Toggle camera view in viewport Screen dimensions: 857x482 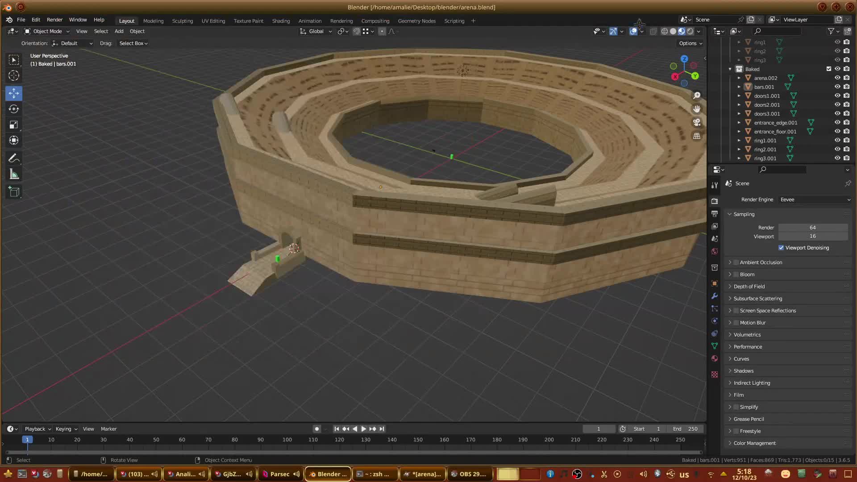click(697, 122)
